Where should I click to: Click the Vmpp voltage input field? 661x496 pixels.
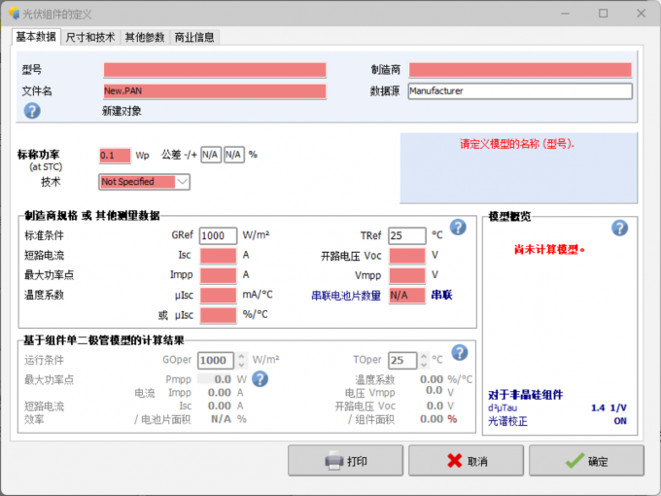coord(406,275)
